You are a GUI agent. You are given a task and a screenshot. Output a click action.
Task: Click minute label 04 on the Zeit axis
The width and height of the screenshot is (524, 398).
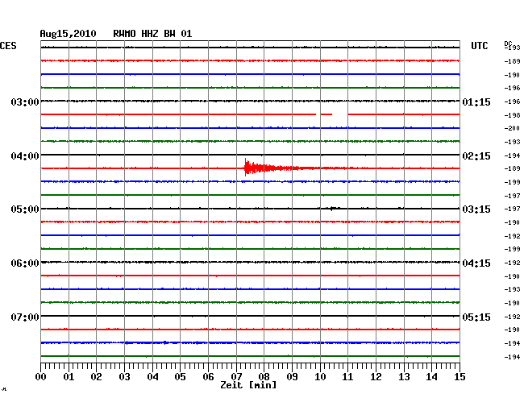click(x=152, y=377)
